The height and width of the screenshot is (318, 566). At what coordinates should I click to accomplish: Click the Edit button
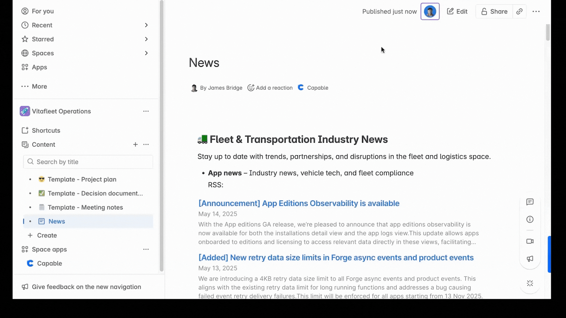(x=457, y=11)
